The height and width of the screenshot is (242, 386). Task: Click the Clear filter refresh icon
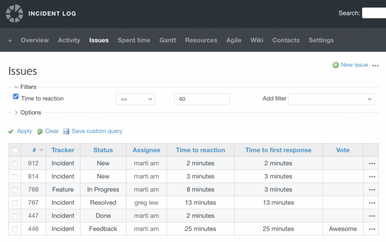click(40, 131)
